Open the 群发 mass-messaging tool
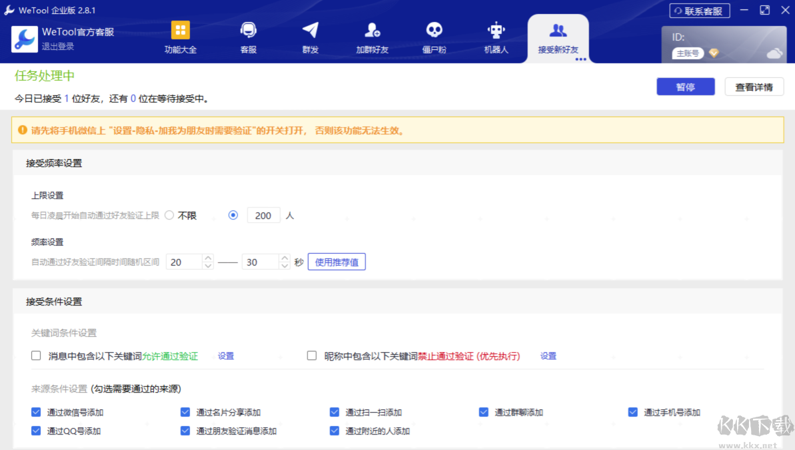This screenshot has height=450, width=795. 309,35
